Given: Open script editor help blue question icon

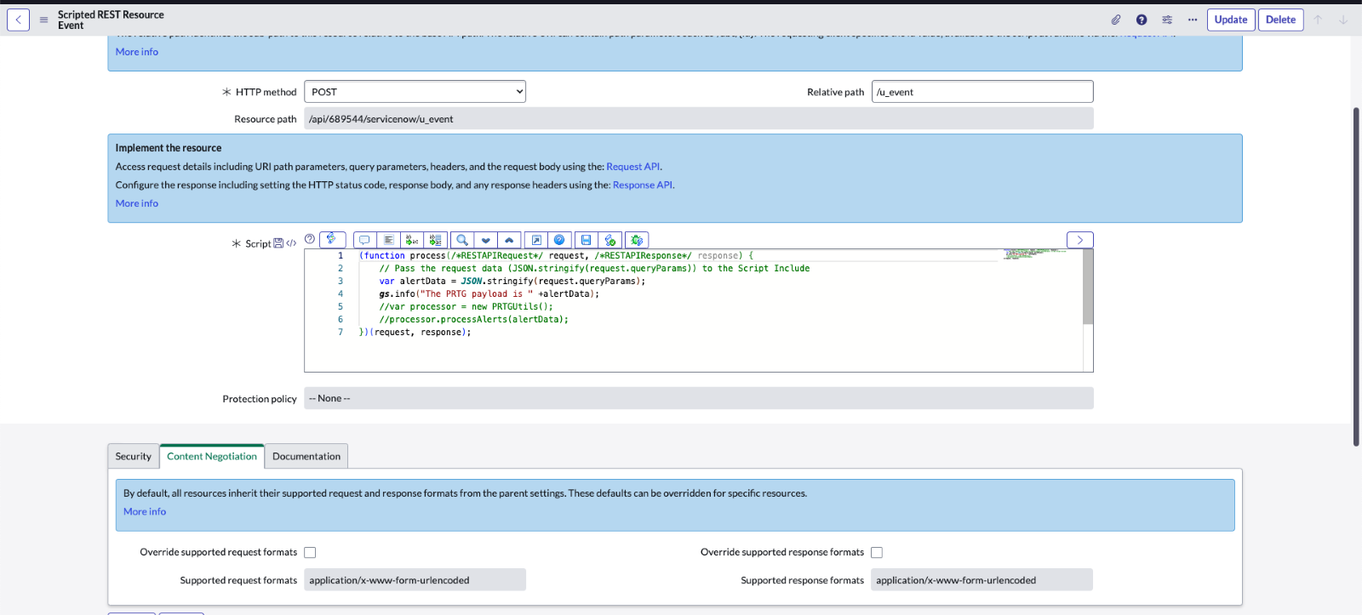Looking at the screenshot, I should pyautogui.click(x=559, y=240).
